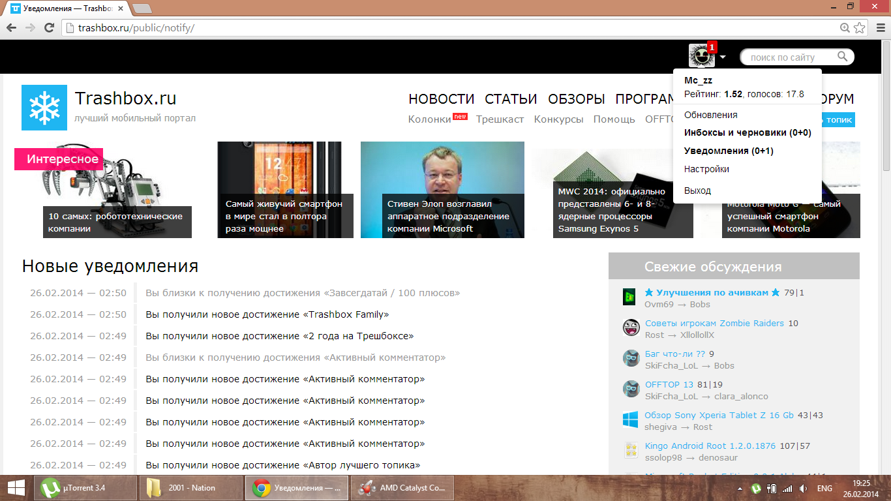Screen dimensions: 891x501
Task: Click notification about Trashbox Family achievement
Action: click(267, 314)
